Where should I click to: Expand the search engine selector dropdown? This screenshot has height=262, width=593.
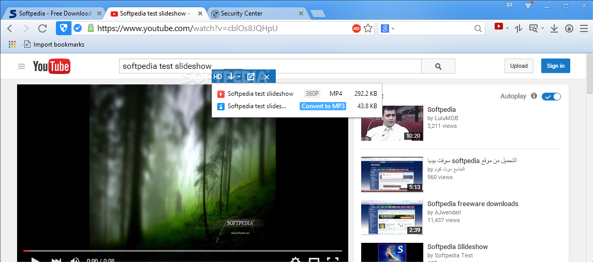pos(393,29)
